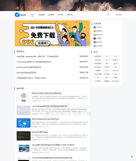The width and height of the screenshot is (136, 161).
Task: Select the JavaScript tag
Action: pos(98,60)
